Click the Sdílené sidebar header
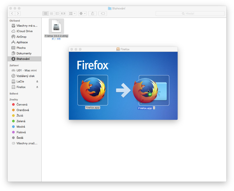Viewport: 234px width, 191px height. pyautogui.click(x=14, y=94)
